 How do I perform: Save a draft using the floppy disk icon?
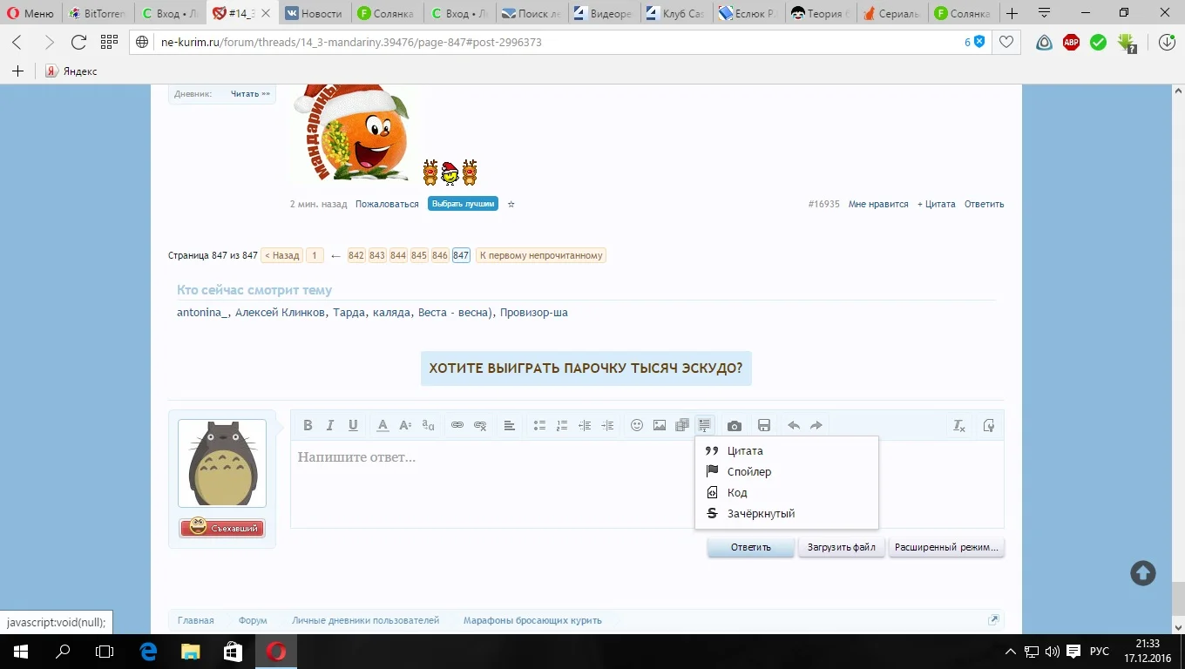(x=763, y=425)
